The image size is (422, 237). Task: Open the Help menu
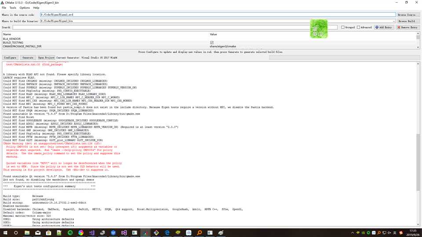point(36,8)
